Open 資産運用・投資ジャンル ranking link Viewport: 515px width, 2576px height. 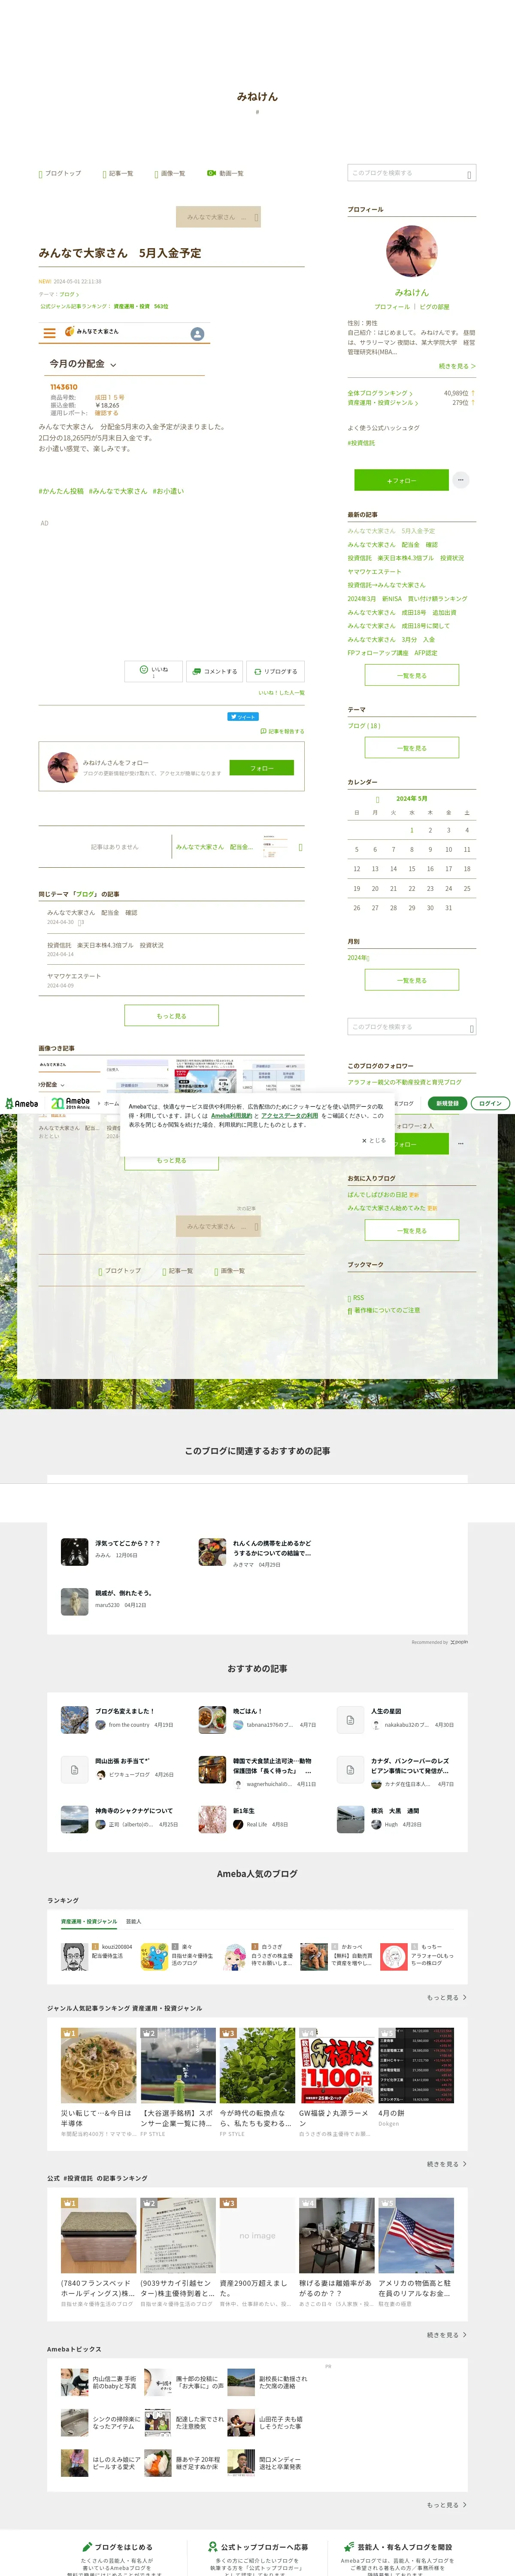tap(382, 403)
